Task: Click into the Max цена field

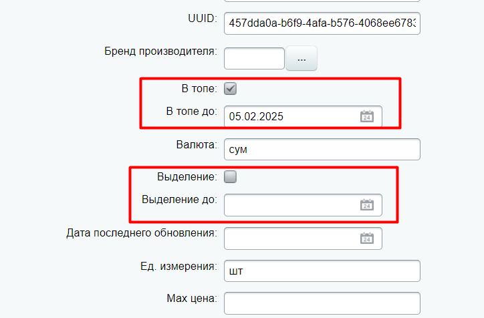Action: [x=322, y=303]
